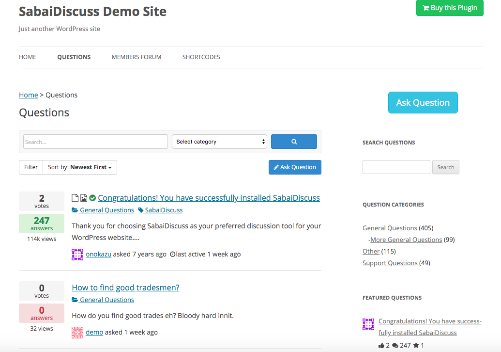Click the star icon in Featured Questions
The image size is (501, 352).
(x=416, y=345)
